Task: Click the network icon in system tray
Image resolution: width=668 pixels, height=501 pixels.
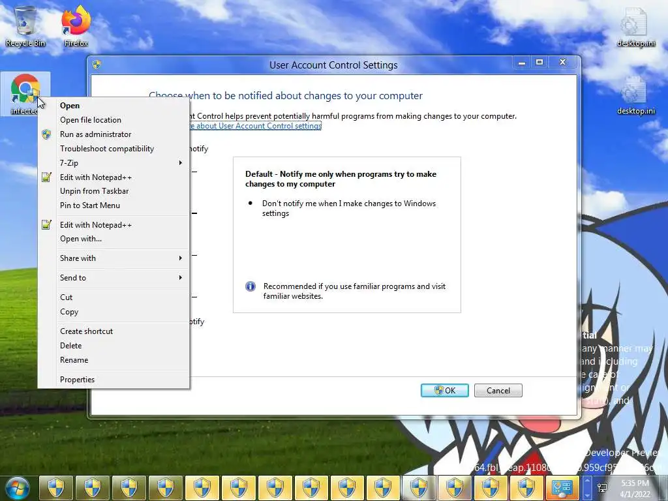Action: [602, 488]
